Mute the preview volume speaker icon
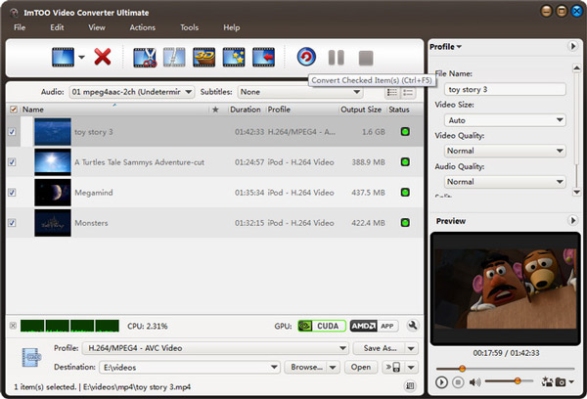The image size is (587, 399). 474,382
